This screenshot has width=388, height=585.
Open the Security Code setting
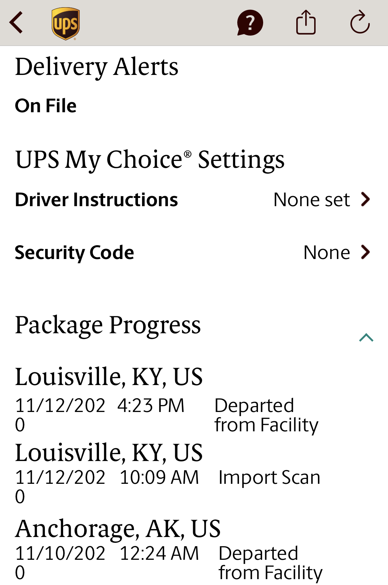pyautogui.click(x=74, y=252)
